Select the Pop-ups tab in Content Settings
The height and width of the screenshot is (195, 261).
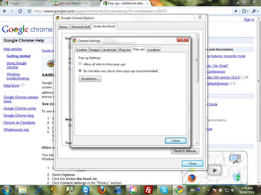pos(139,49)
